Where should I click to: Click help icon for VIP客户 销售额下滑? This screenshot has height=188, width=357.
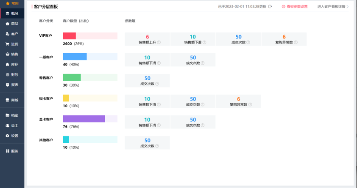tap(204, 42)
